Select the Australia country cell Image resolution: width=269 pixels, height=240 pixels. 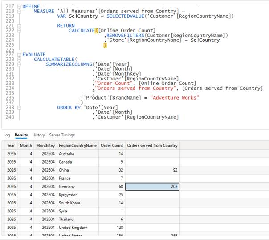point(77,154)
